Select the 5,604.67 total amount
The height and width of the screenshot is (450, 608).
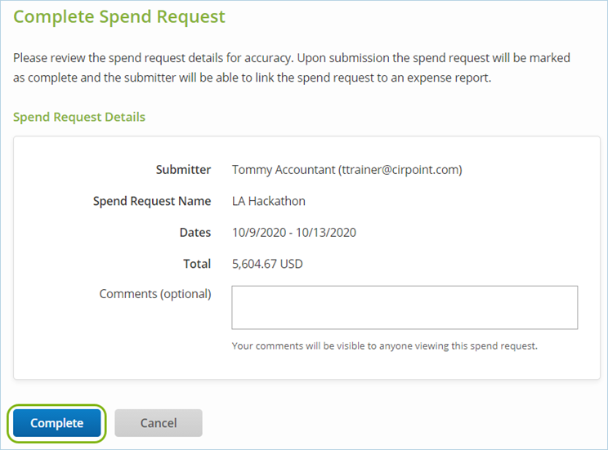(257, 264)
